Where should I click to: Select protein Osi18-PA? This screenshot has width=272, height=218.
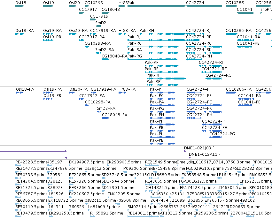click(x=25, y=89)
